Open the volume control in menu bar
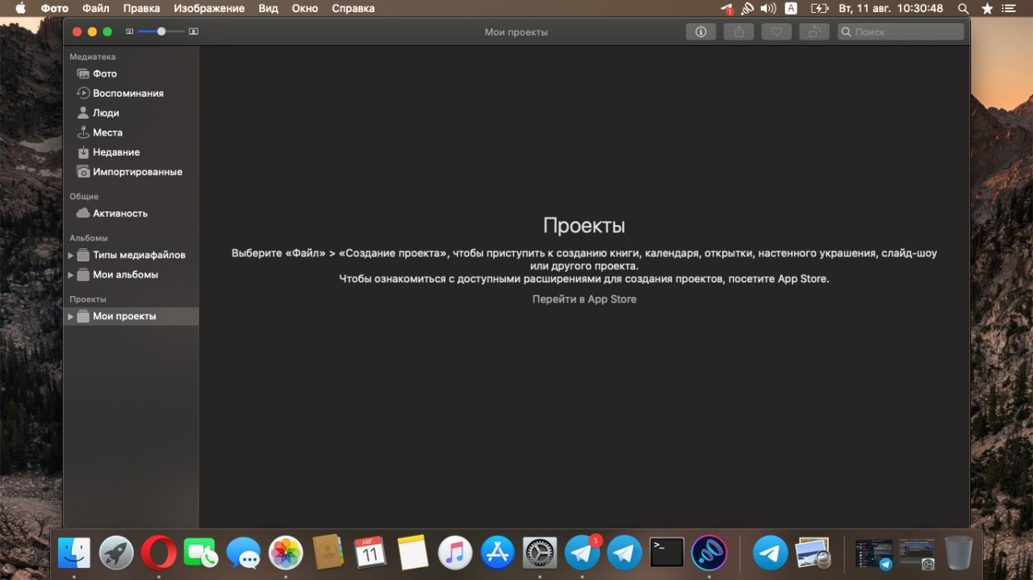 768,8
